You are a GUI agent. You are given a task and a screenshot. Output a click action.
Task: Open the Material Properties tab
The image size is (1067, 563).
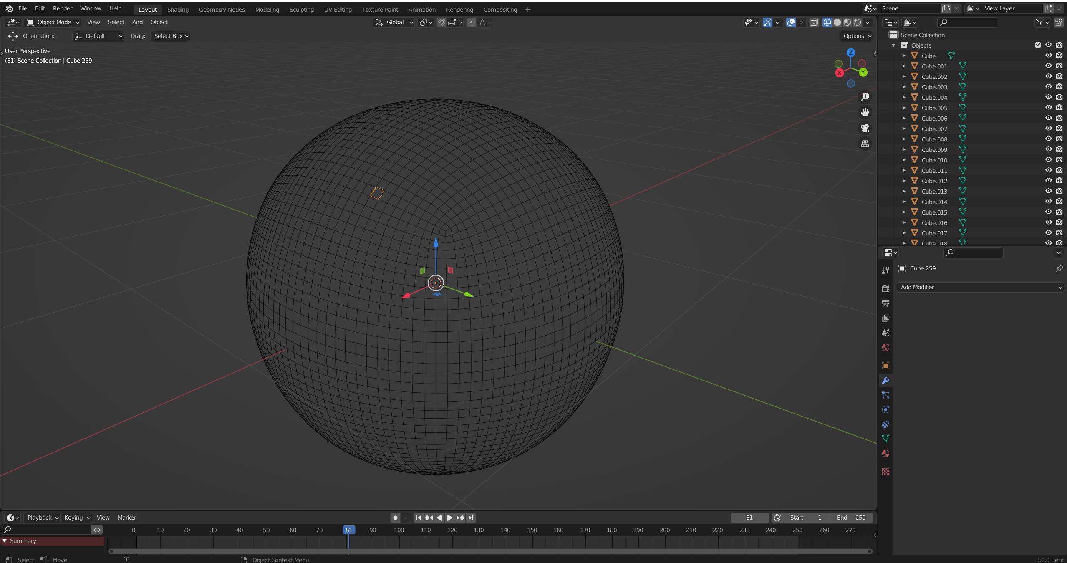tap(886, 453)
